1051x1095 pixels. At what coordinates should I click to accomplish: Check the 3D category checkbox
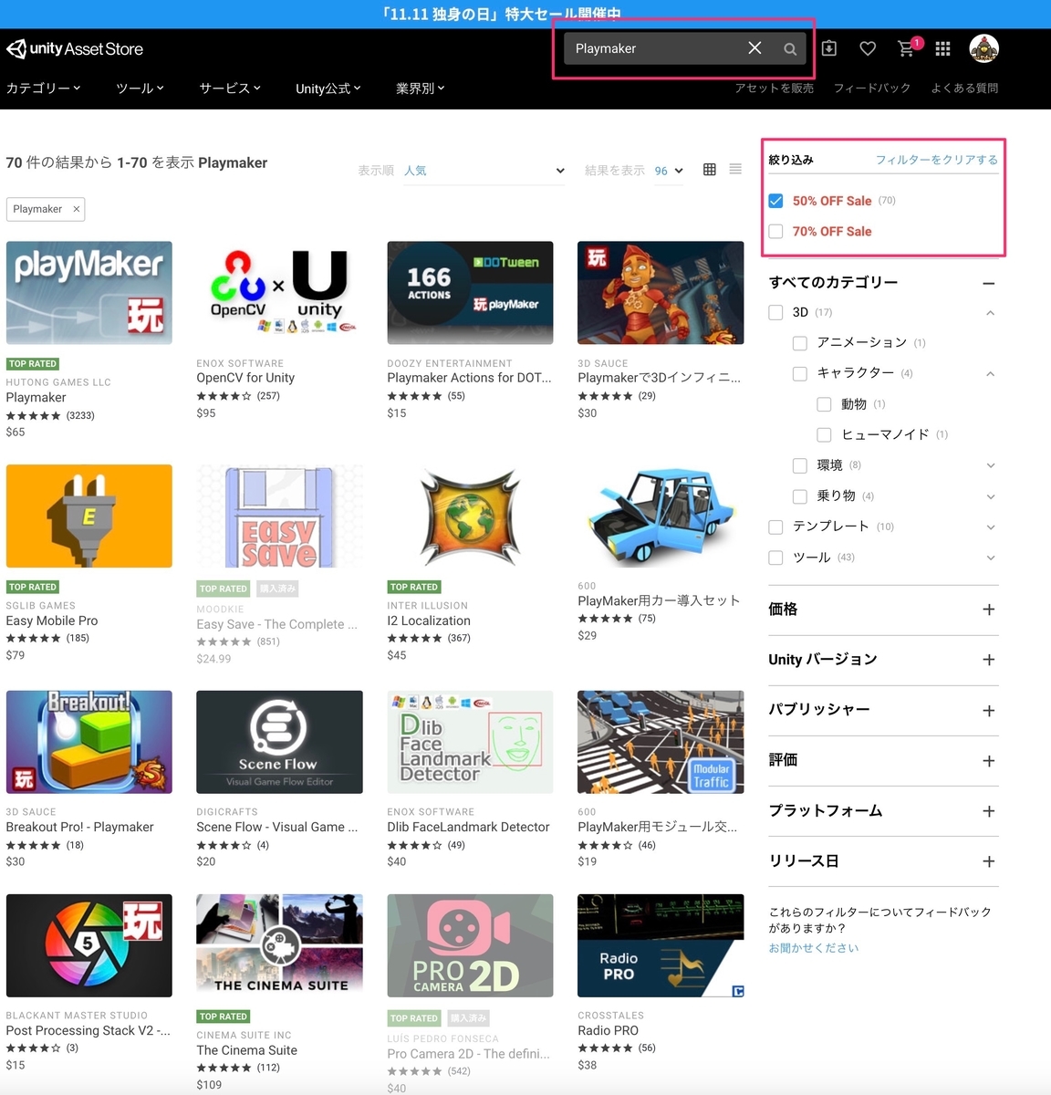(x=776, y=312)
